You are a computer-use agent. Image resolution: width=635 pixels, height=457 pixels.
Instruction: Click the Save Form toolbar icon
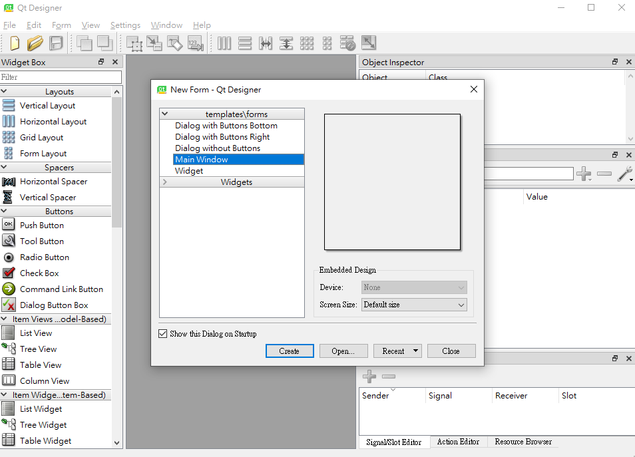tap(57, 43)
